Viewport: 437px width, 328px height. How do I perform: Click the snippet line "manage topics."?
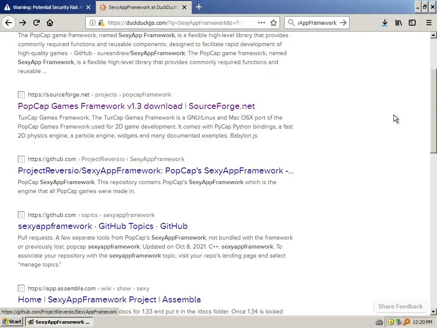pyautogui.click(x=40, y=264)
